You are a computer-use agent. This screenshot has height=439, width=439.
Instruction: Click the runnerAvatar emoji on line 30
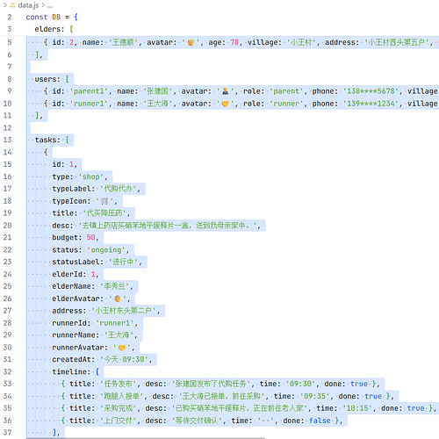point(122,348)
